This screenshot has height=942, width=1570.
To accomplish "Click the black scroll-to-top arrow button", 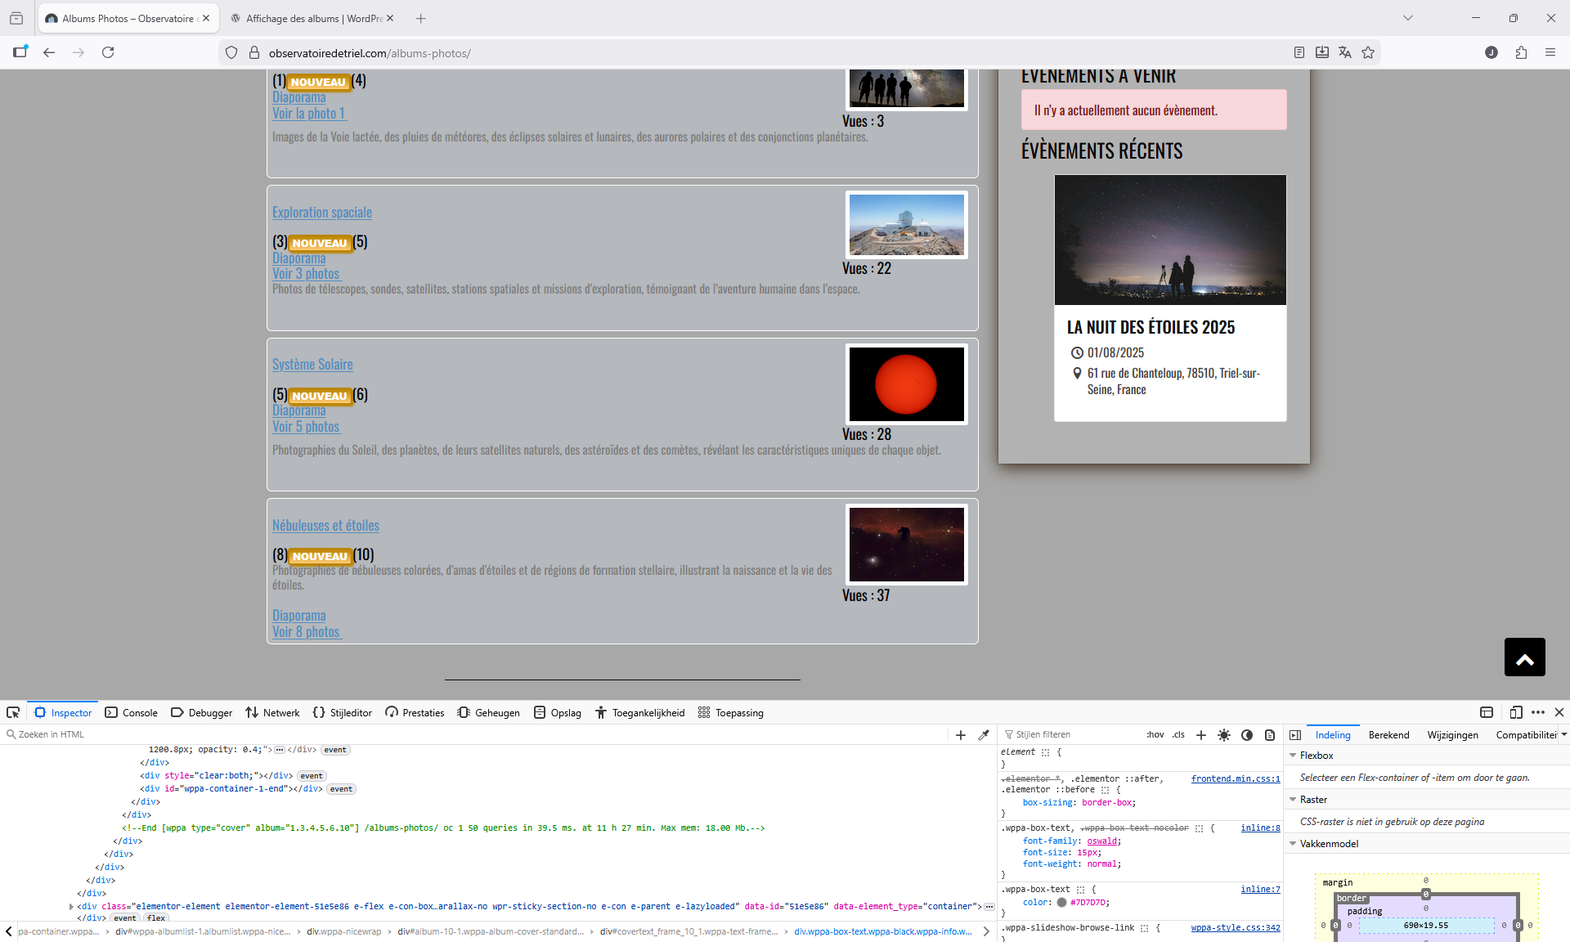I will click(1524, 657).
